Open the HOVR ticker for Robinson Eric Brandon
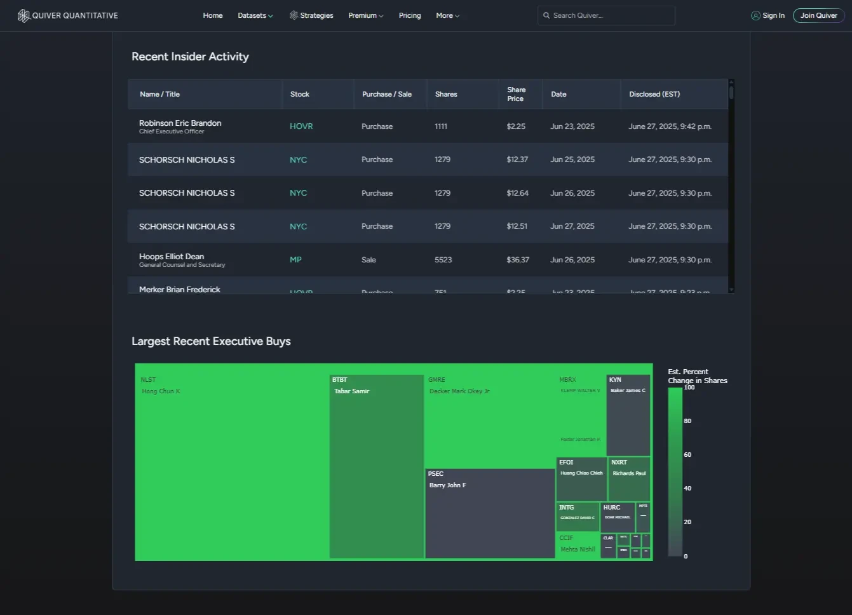This screenshot has height=615, width=852. coord(301,126)
